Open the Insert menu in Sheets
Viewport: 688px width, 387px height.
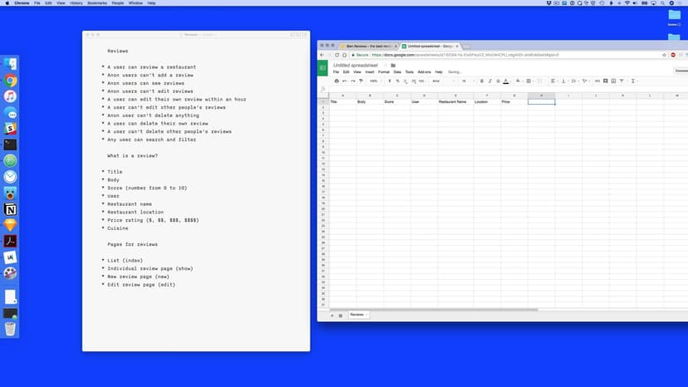[x=369, y=72]
